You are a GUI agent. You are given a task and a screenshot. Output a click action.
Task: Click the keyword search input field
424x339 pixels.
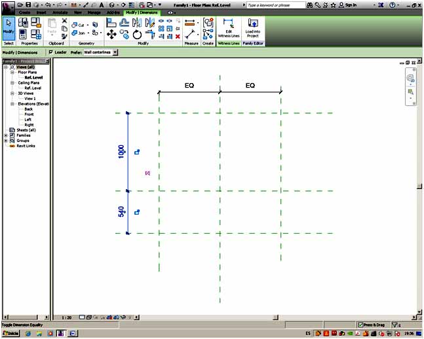pos(275,5)
